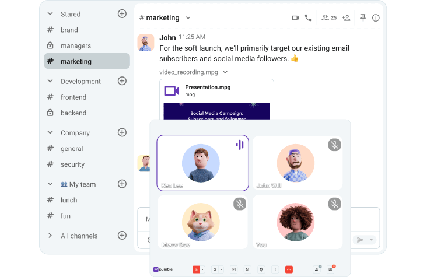The image size is (427, 277).
Task: Select John Will's video tile
Action: [297, 163]
